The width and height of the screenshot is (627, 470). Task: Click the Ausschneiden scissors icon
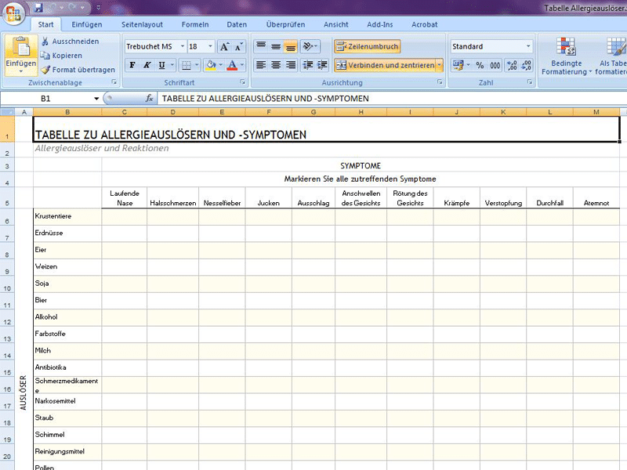[x=45, y=41]
